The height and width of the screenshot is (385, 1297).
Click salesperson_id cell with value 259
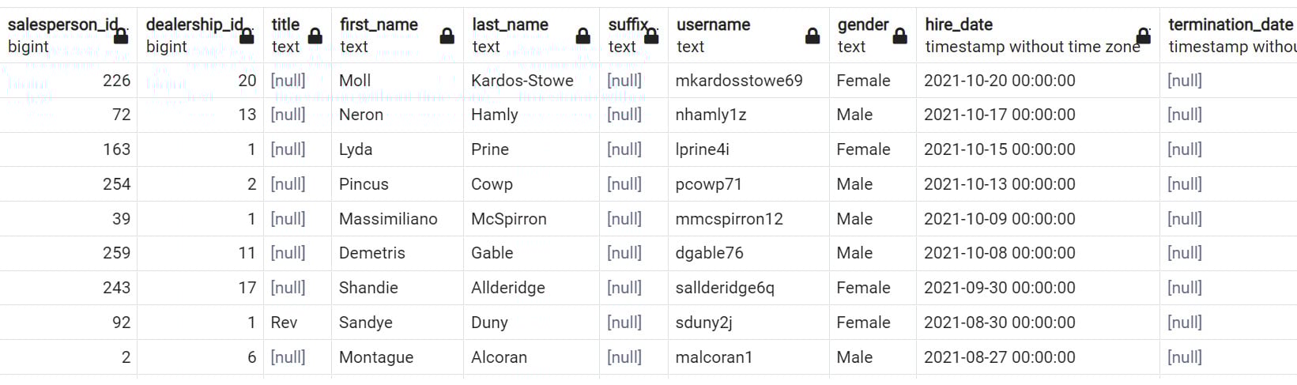tap(69, 253)
